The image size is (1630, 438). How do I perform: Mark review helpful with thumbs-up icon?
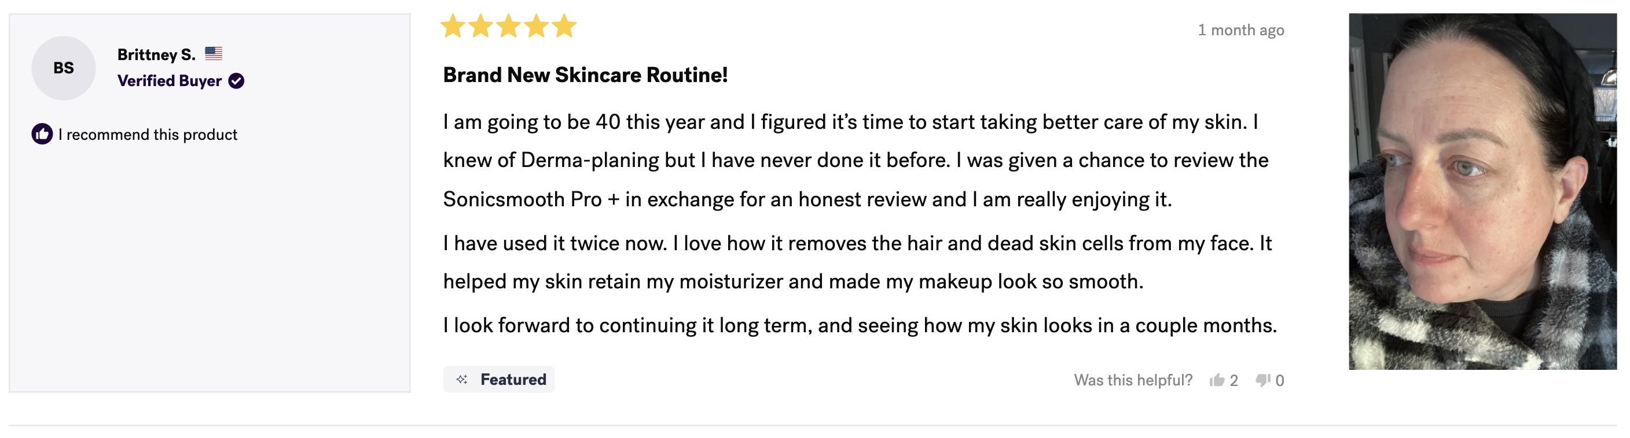pyautogui.click(x=1216, y=380)
